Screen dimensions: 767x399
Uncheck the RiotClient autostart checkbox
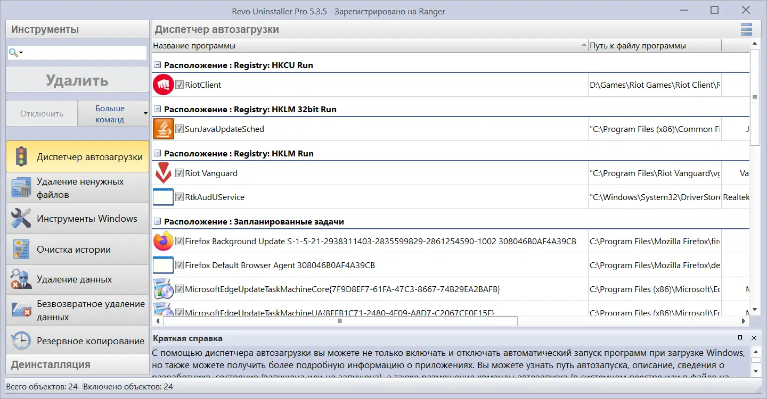pyautogui.click(x=179, y=84)
